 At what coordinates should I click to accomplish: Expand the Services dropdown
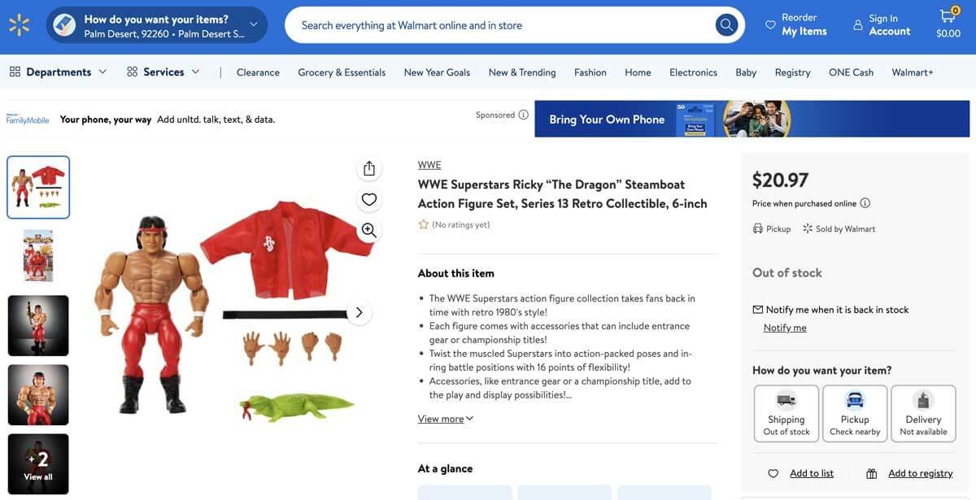[163, 72]
